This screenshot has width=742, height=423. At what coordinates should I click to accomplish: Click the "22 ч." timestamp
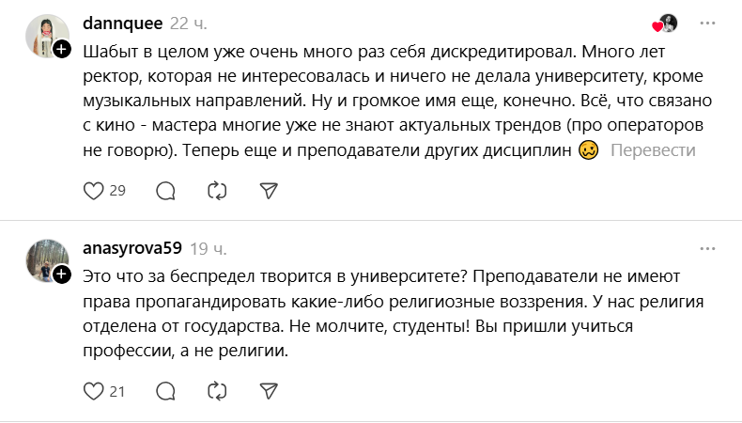pos(189,23)
